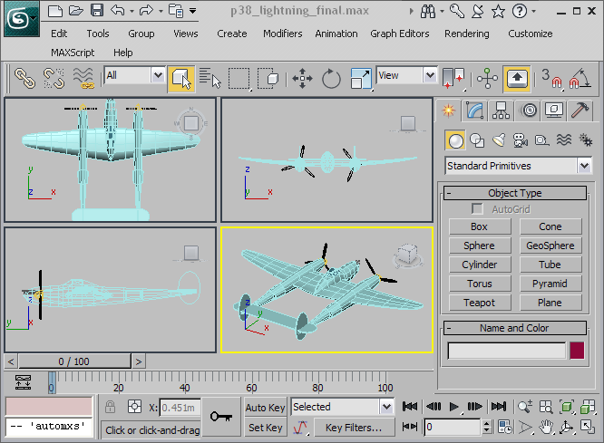Open the All selection filter dropdown
This screenshot has height=443, width=604.
[x=158, y=75]
